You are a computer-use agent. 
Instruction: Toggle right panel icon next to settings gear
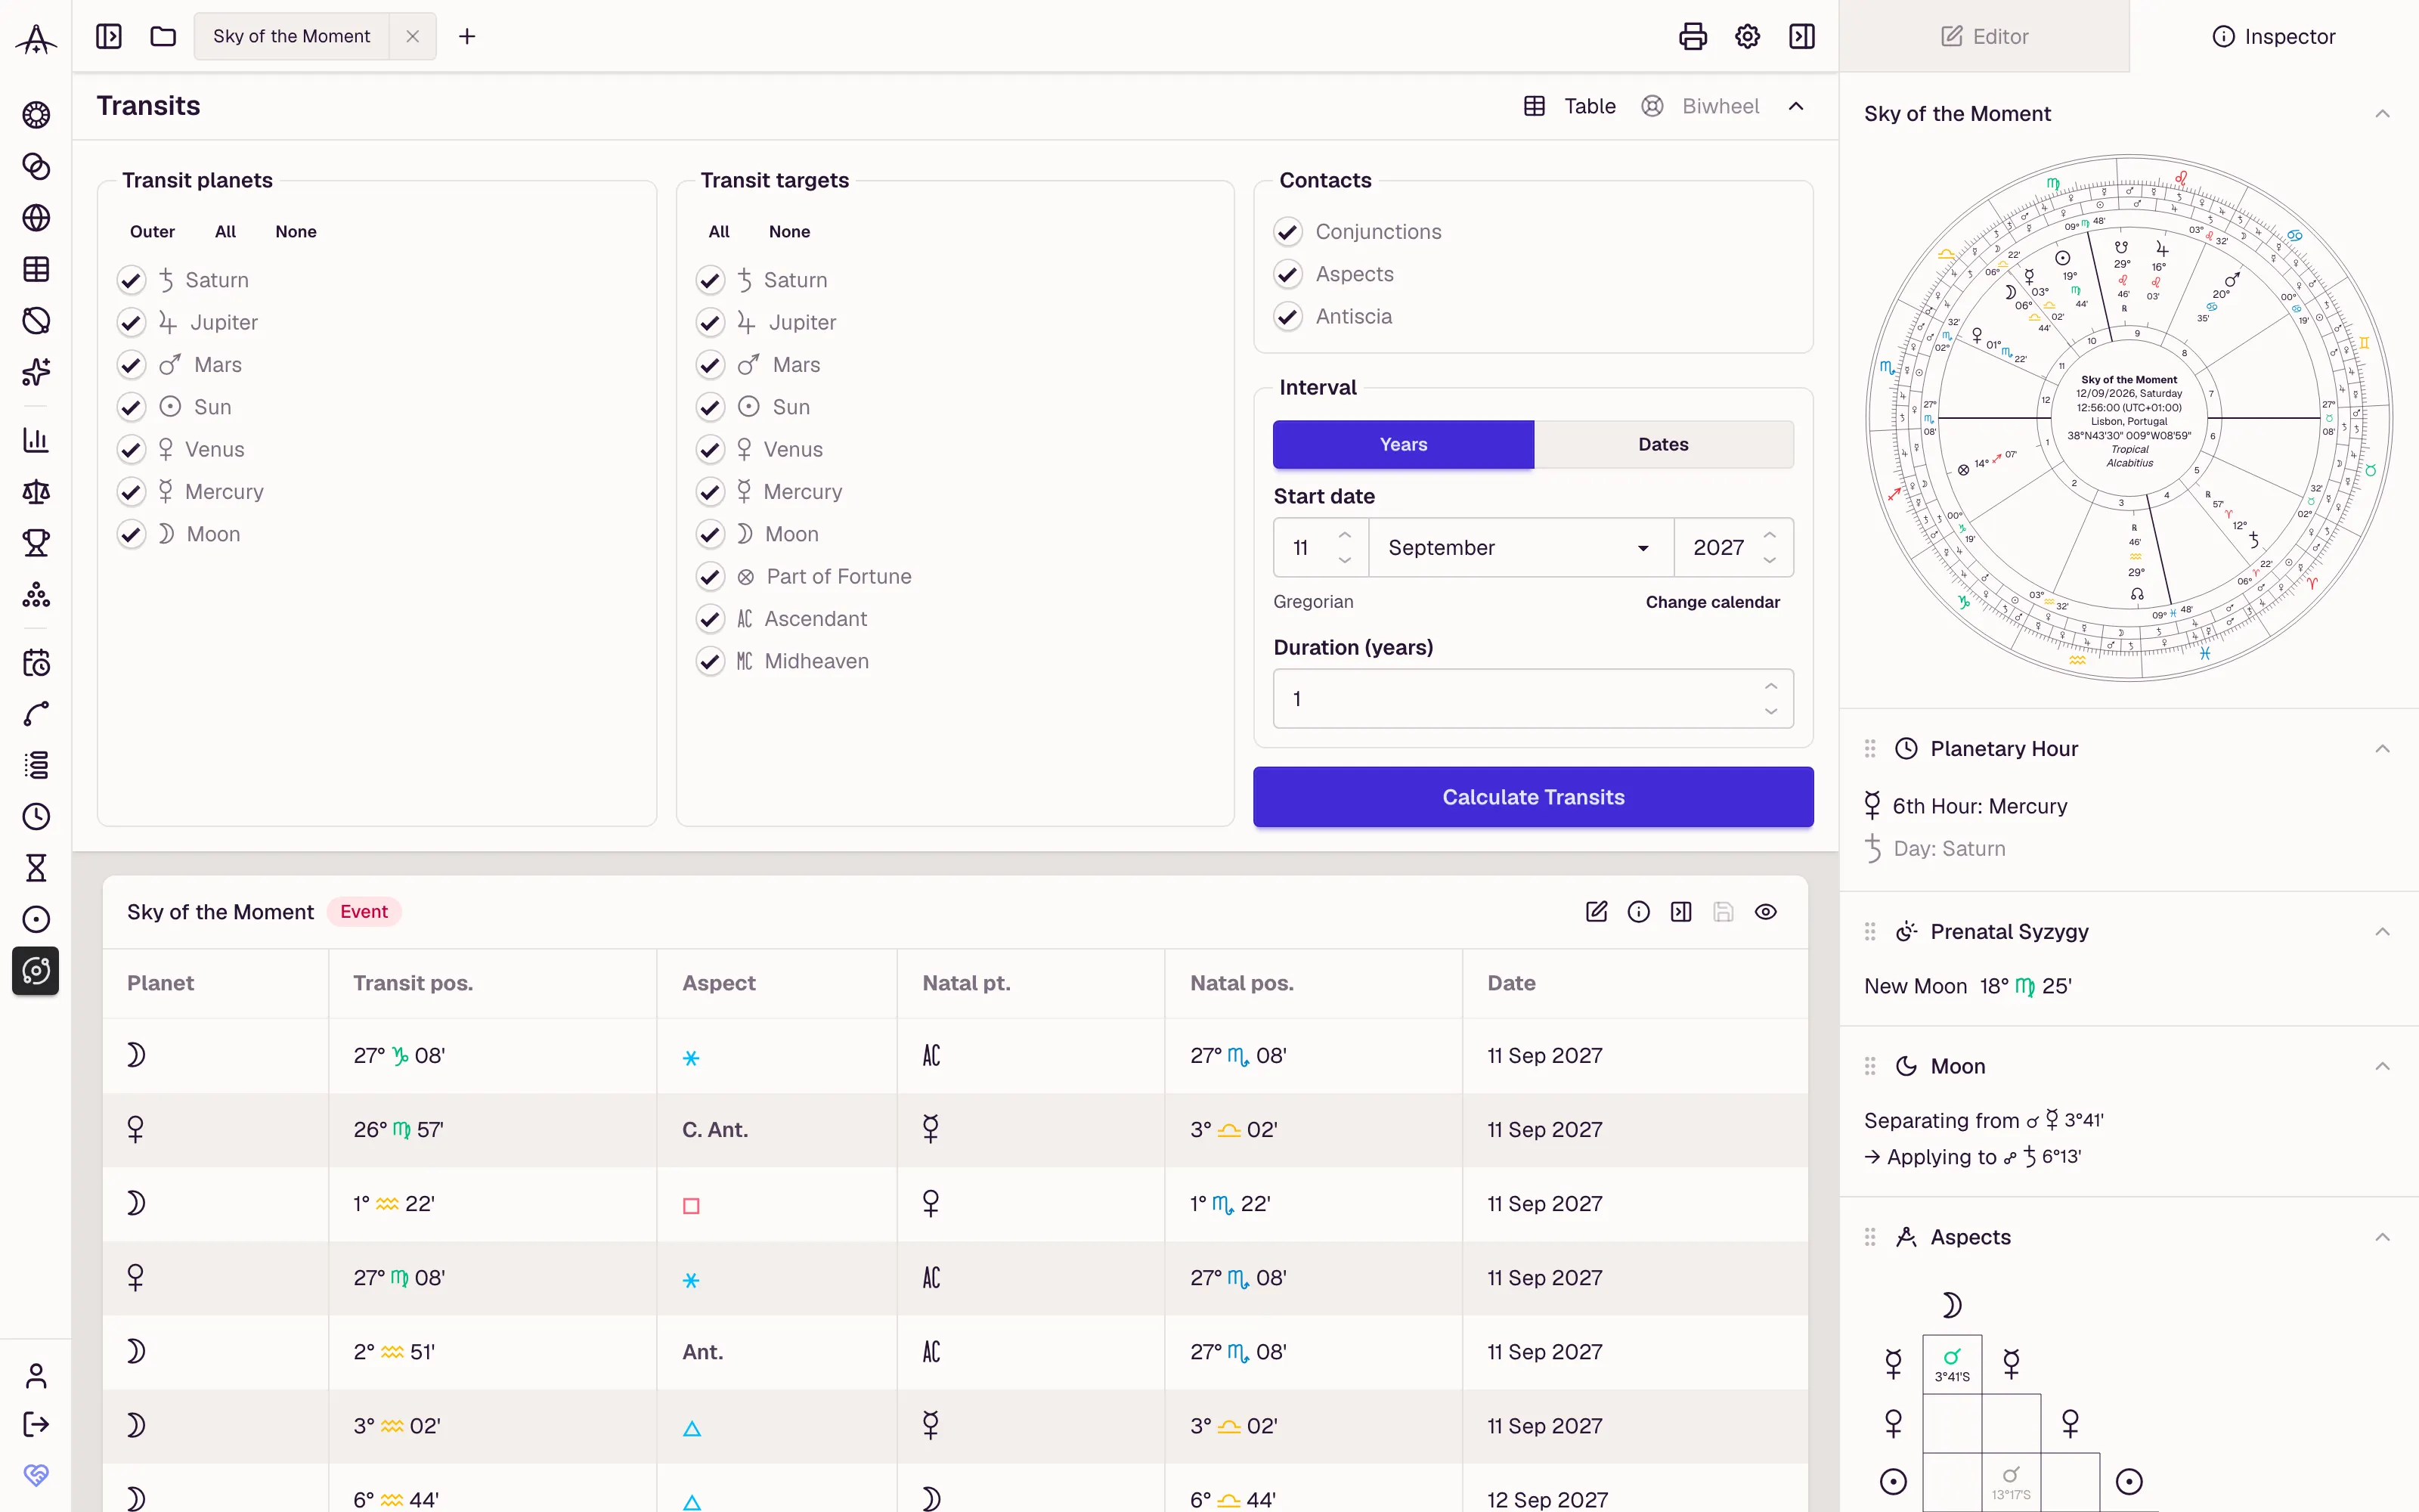coord(1802,37)
